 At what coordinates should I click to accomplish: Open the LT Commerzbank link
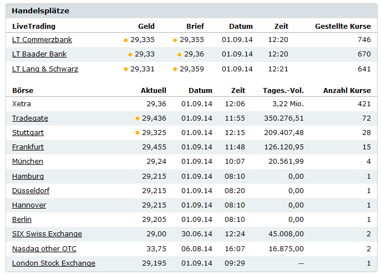(42, 40)
